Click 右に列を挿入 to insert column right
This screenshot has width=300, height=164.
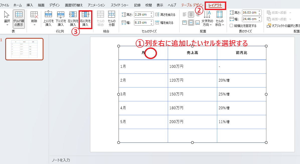click(85, 19)
